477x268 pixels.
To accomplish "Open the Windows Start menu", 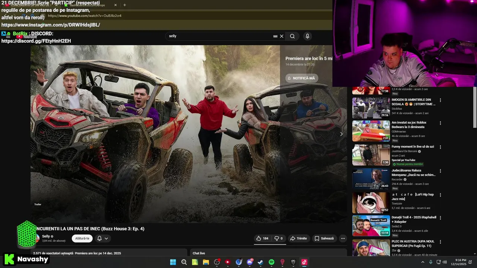I will [x=173, y=262].
